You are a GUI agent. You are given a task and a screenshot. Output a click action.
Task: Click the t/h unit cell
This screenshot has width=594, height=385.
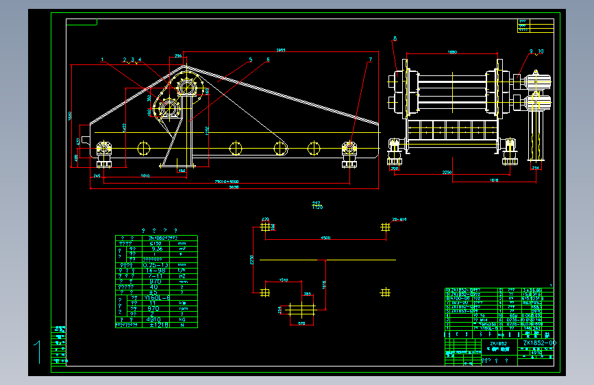[182, 271]
